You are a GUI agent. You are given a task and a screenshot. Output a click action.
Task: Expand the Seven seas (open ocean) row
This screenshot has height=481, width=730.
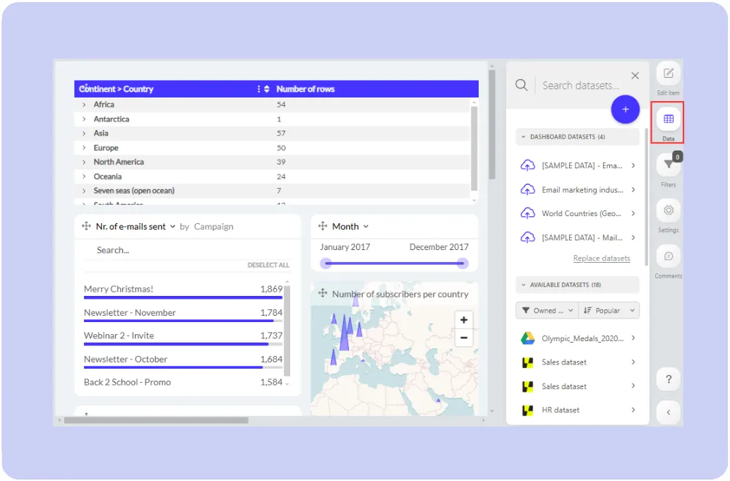click(x=84, y=191)
